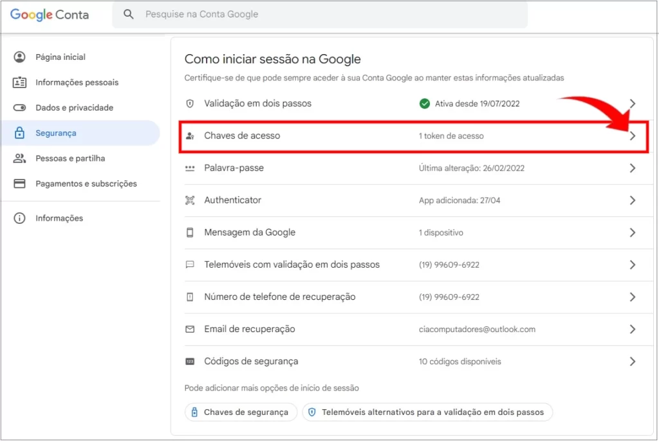The height and width of the screenshot is (442, 659).
Task: Expand the Authenticator row chevron
Action: (633, 201)
